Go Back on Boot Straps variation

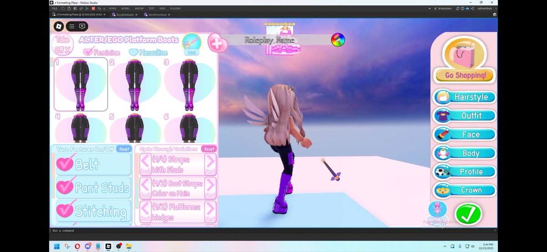pyautogui.click(x=145, y=188)
